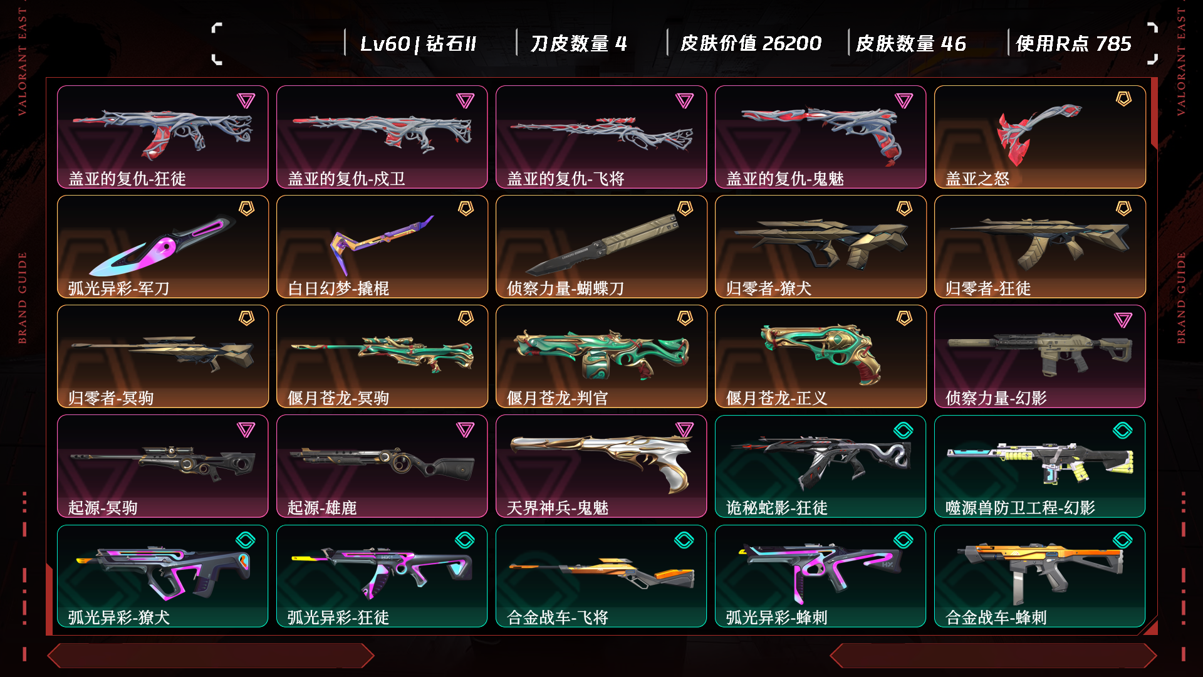Click the bottom-right red banner button

(x=993, y=656)
